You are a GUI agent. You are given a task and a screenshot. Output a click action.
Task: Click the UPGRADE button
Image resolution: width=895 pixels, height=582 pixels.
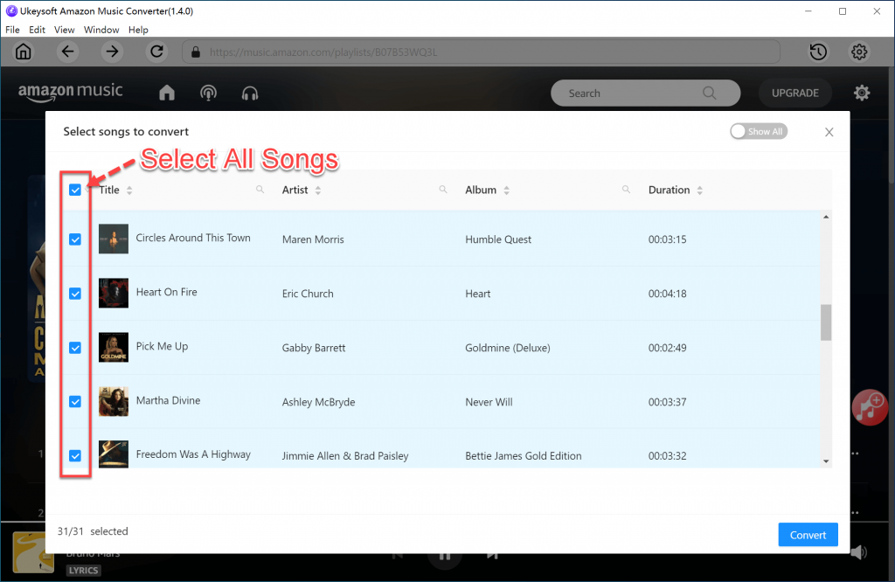[x=794, y=93]
